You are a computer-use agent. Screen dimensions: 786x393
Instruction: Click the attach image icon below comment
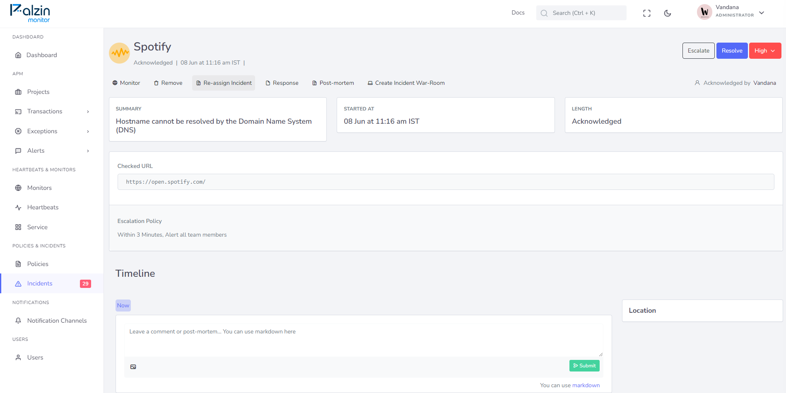133,367
